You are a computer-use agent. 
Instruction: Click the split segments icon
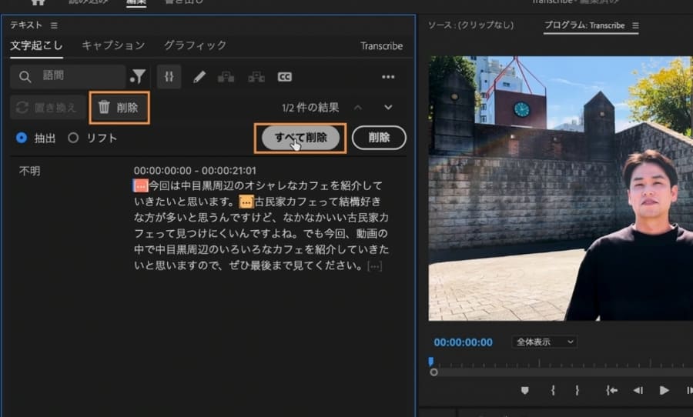coord(256,77)
